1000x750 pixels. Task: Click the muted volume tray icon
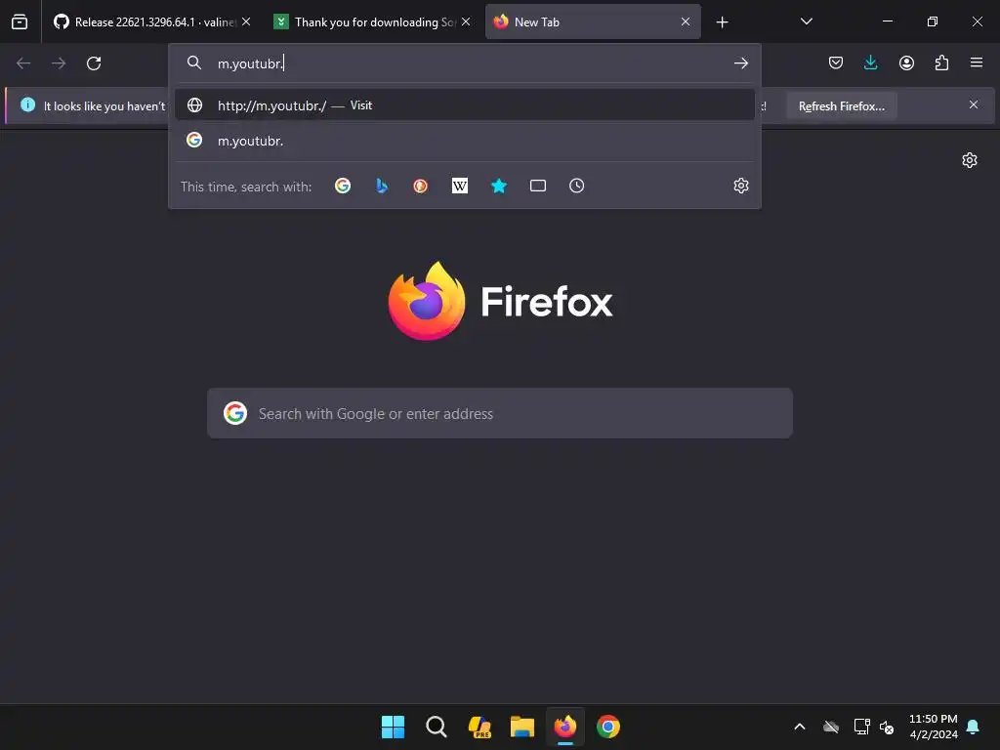[x=887, y=727]
